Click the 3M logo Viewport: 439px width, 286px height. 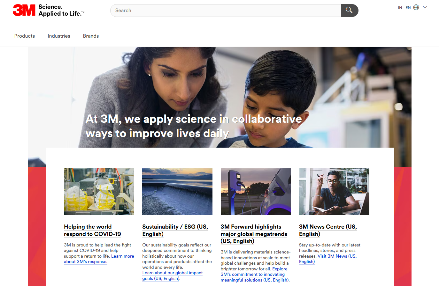tap(24, 10)
